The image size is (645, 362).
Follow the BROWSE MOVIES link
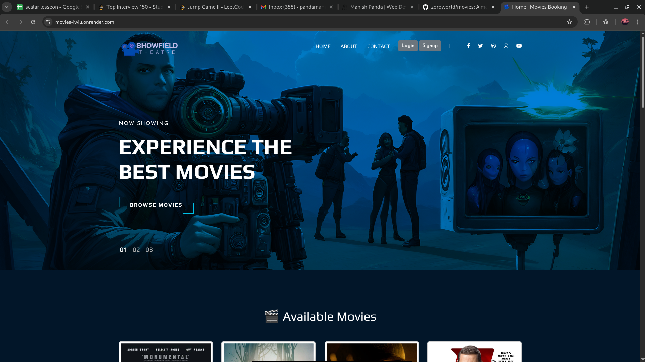(156, 205)
